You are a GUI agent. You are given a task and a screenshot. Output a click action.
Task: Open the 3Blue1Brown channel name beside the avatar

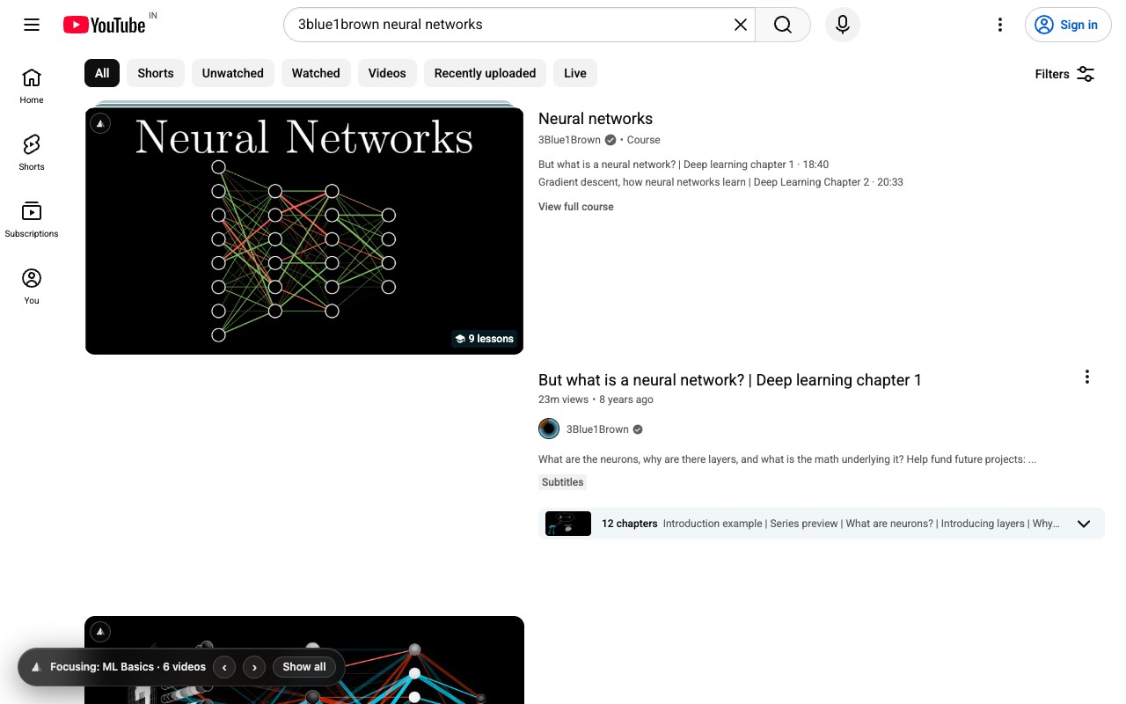pyautogui.click(x=597, y=429)
